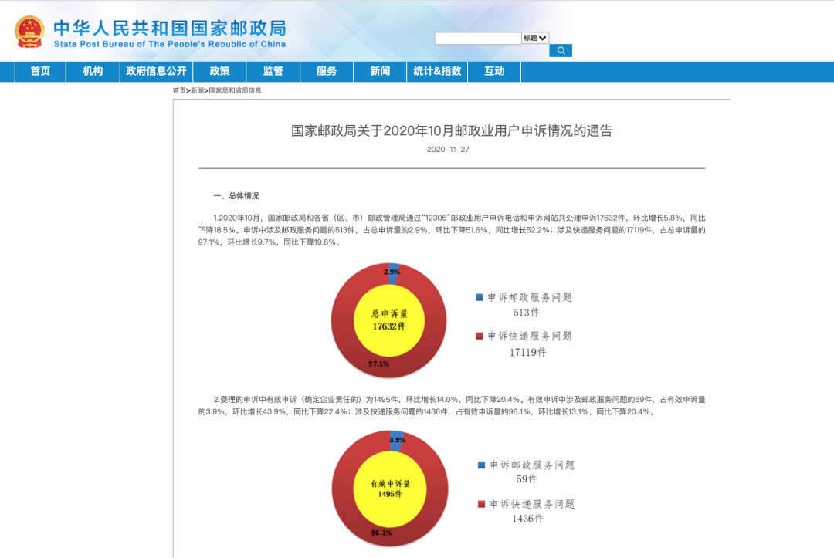The height and width of the screenshot is (558, 834).
Task: Open the 监管 navigation item
Action: point(273,71)
